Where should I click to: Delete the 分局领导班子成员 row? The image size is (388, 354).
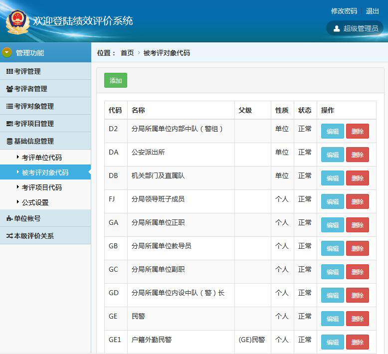358,201
